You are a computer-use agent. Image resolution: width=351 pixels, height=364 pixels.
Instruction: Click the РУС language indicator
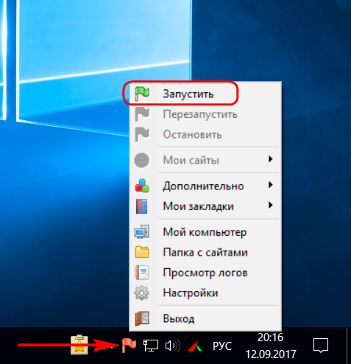[222, 346]
